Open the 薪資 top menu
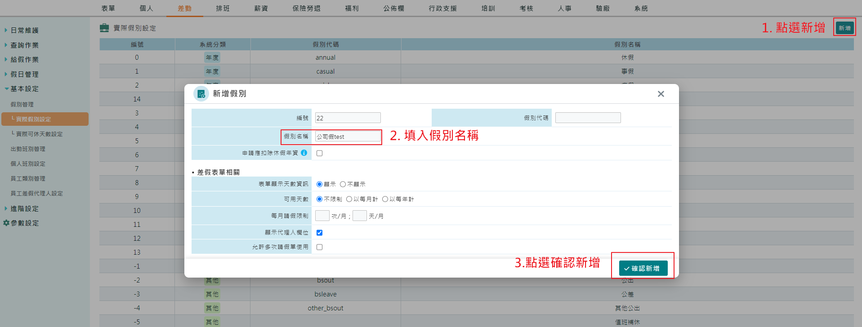The image size is (862, 327). click(x=261, y=8)
